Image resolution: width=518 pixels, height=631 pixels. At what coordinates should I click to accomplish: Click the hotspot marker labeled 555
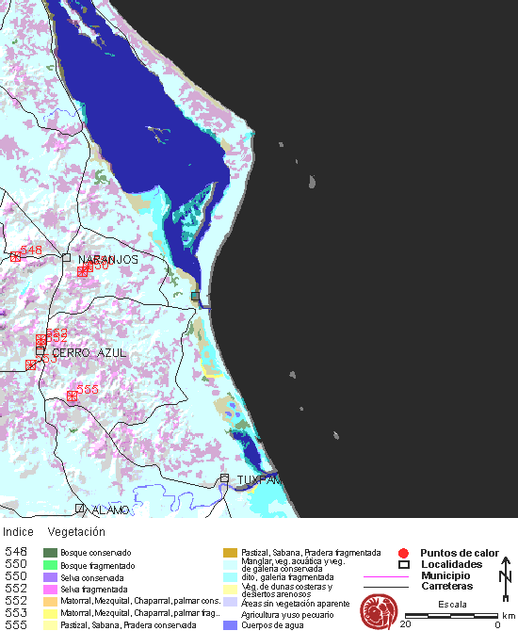click(x=72, y=396)
